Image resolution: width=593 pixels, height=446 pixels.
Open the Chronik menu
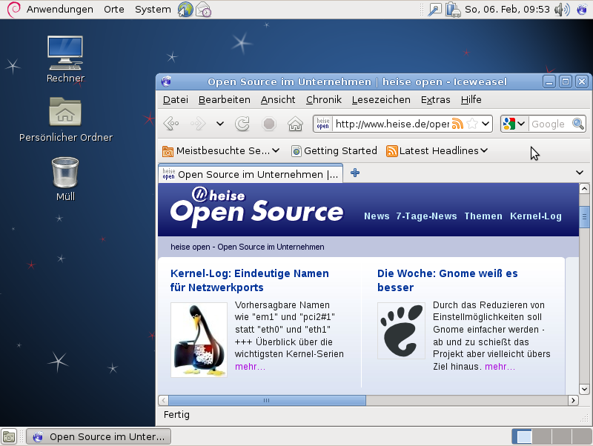click(x=324, y=100)
